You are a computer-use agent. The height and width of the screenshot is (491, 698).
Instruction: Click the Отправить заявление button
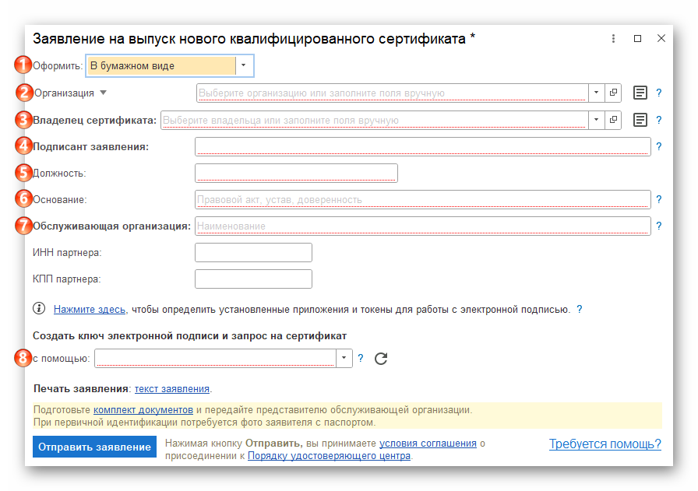[94, 447]
